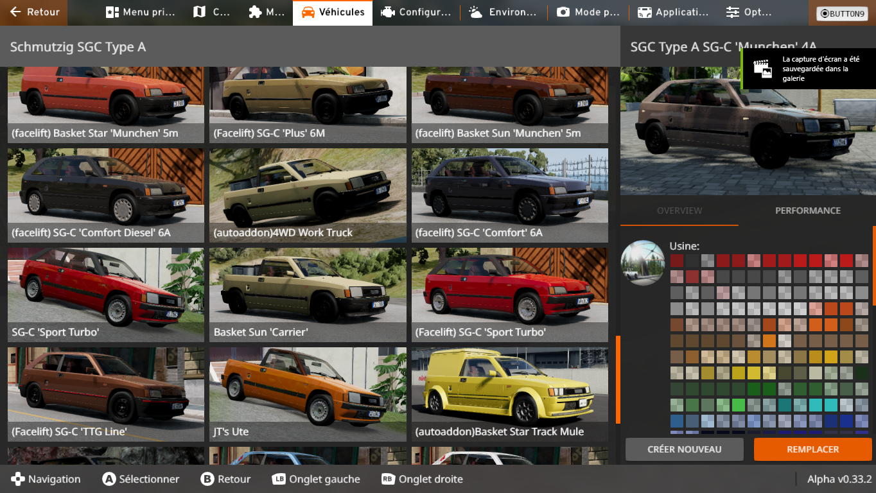
Task: Click the Alpha v0.33.2 version text
Action: (x=839, y=479)
